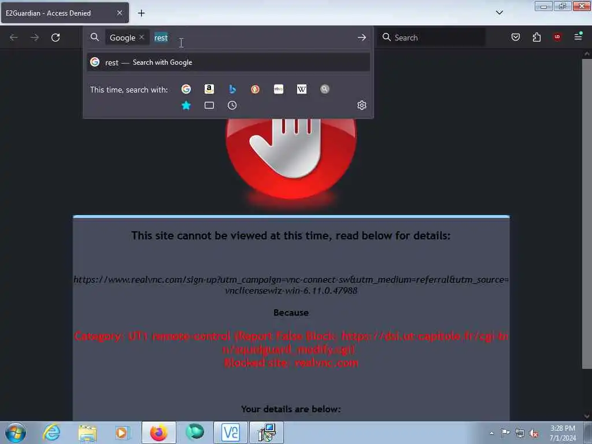592x444 pixels.
Task: Click the blocked realvnc.com sign-up URL text
Action: coord(291,285)
